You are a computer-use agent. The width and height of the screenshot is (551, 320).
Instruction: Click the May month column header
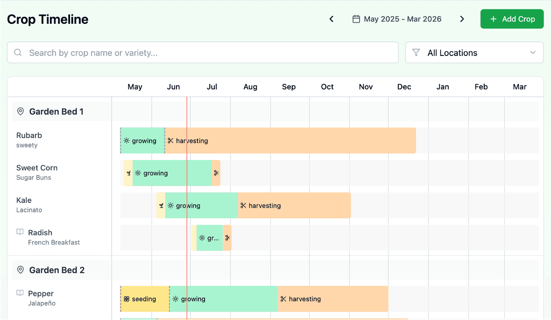[135, 87]
